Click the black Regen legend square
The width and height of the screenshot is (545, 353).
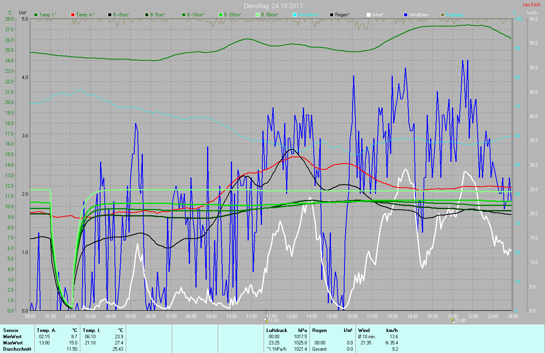pos(332,15)
